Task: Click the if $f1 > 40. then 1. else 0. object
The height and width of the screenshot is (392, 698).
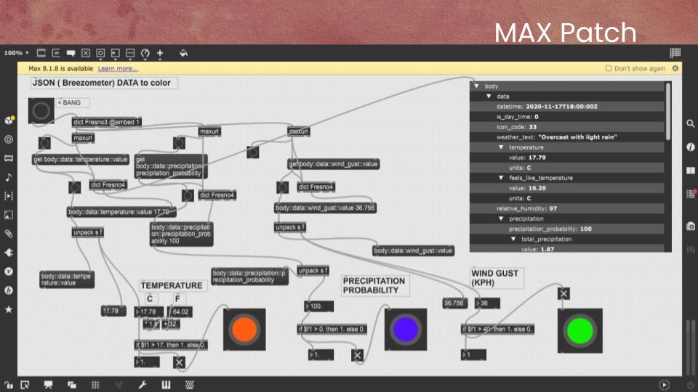Action: pyautogui.click(x=497, y=330)
